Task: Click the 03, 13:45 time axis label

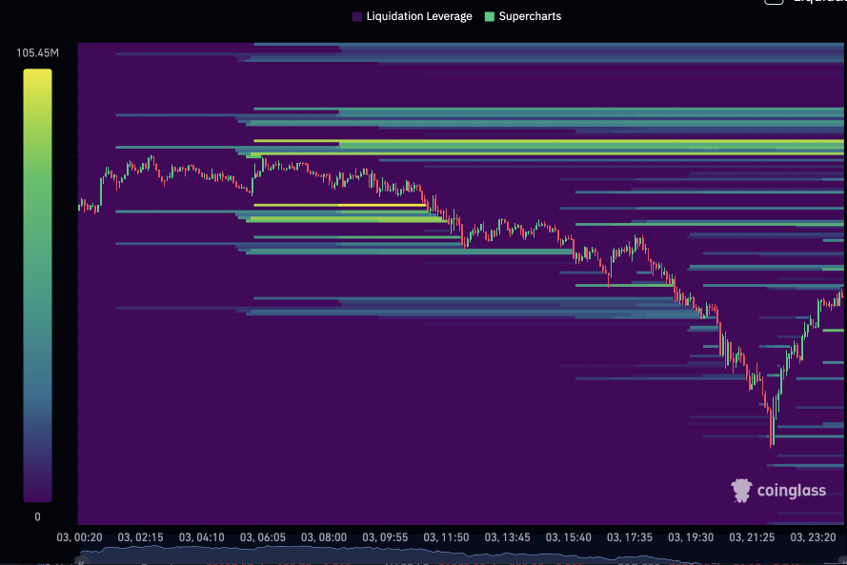Action: pos(507,537)
